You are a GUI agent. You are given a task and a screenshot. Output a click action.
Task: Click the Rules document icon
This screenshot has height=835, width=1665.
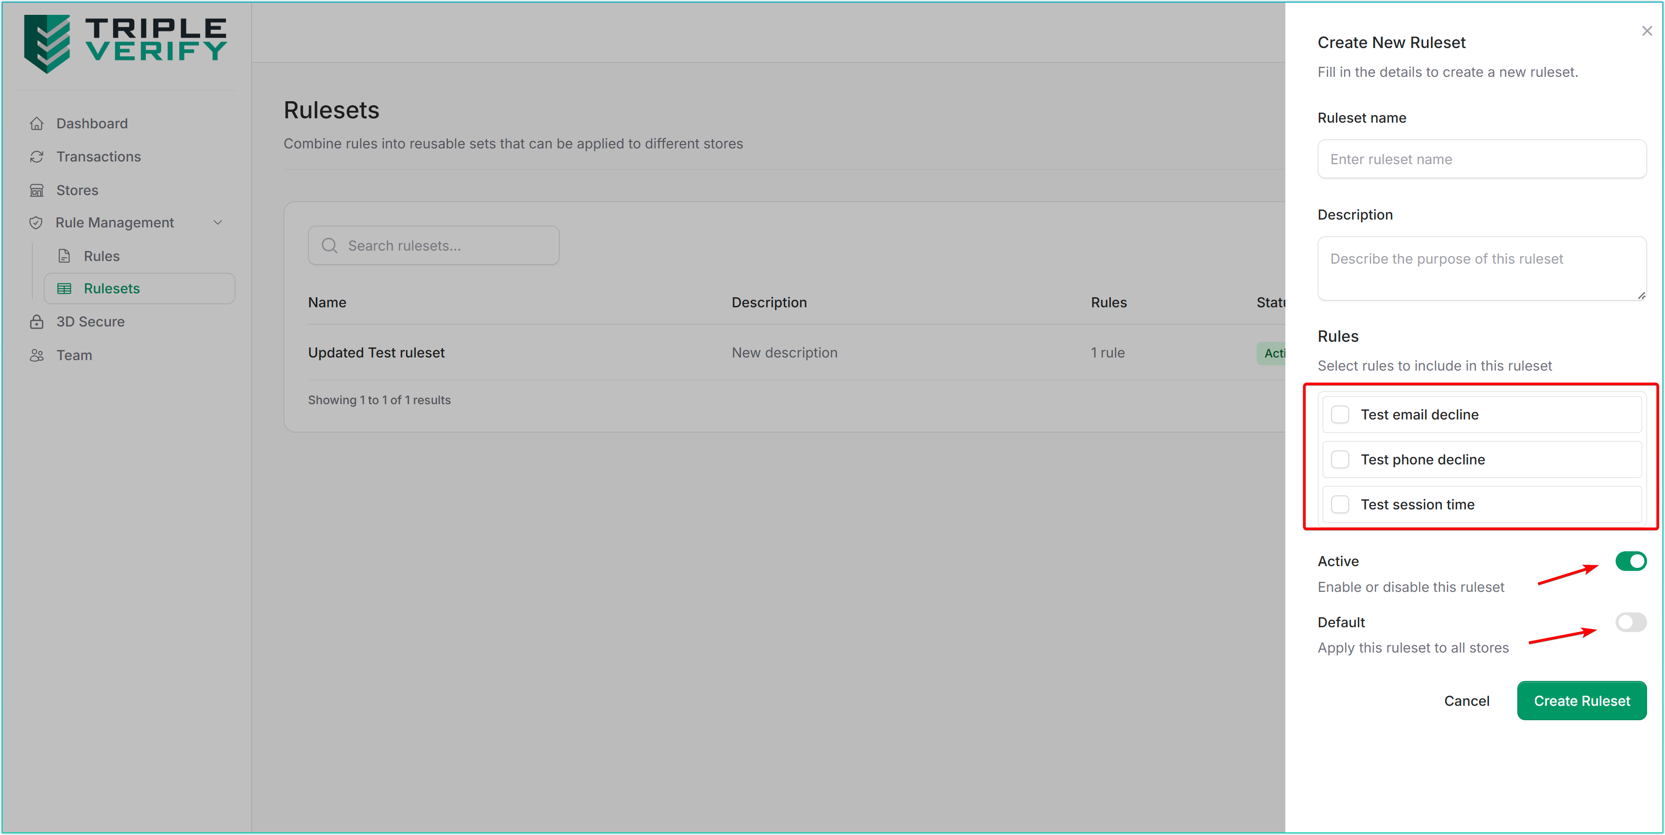click(64, 256)
